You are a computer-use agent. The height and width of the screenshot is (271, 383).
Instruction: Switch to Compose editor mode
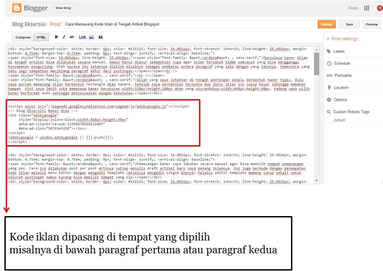[23, 37]
